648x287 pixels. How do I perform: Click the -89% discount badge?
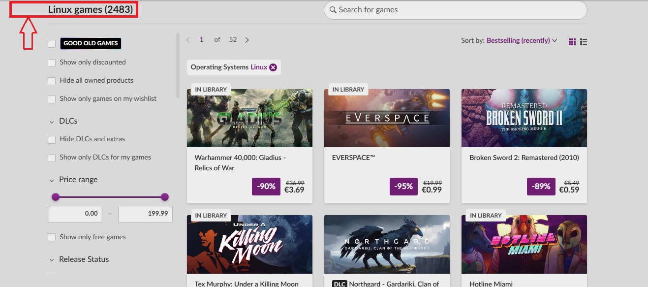(x=541, y=187)
